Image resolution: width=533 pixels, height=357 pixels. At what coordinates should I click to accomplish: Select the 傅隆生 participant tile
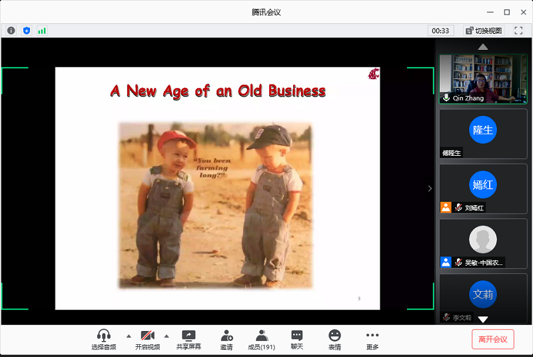483,133
